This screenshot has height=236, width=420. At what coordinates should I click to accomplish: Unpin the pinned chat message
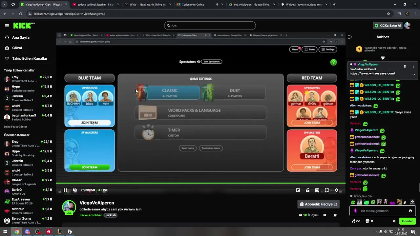click(x=405, y=67)
